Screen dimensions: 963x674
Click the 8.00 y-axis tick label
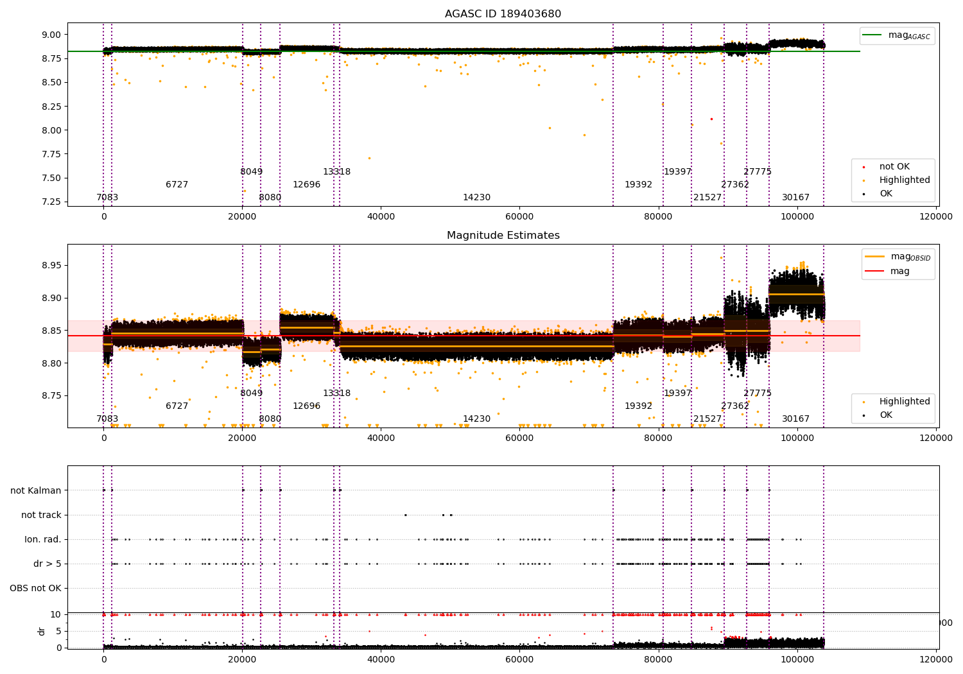coord(52,130)
